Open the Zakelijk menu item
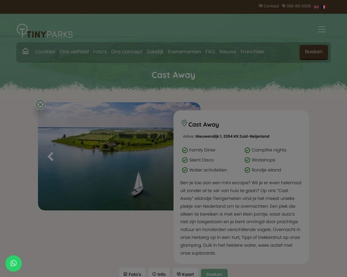 155,52
